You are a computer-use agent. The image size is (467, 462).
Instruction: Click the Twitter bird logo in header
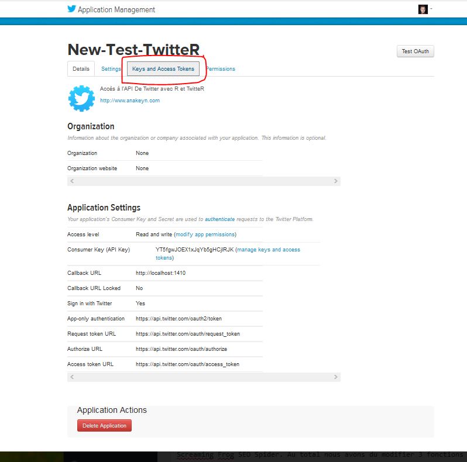coord(71,9)
